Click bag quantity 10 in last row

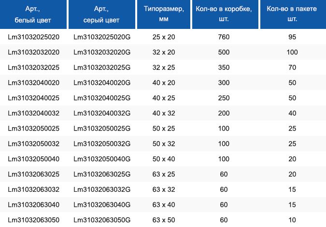[292, 220]
